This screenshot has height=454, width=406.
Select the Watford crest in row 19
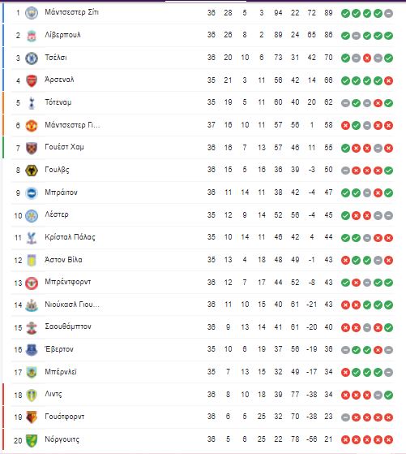(32, 417)
